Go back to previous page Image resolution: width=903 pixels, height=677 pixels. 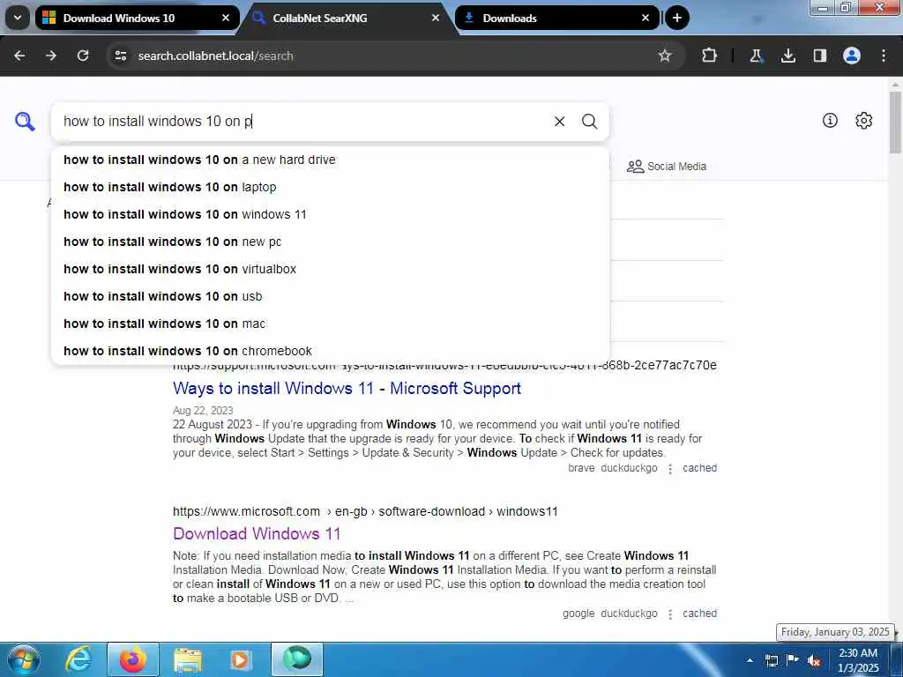pyautogui.click(x=19, y=56)
